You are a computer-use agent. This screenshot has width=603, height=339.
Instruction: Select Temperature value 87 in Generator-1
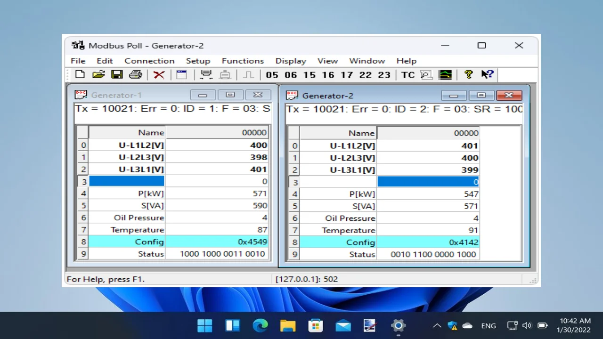pos(217,229)
